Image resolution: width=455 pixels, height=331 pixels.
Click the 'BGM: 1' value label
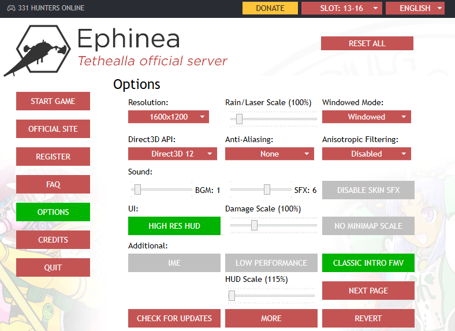click(208, 190)
